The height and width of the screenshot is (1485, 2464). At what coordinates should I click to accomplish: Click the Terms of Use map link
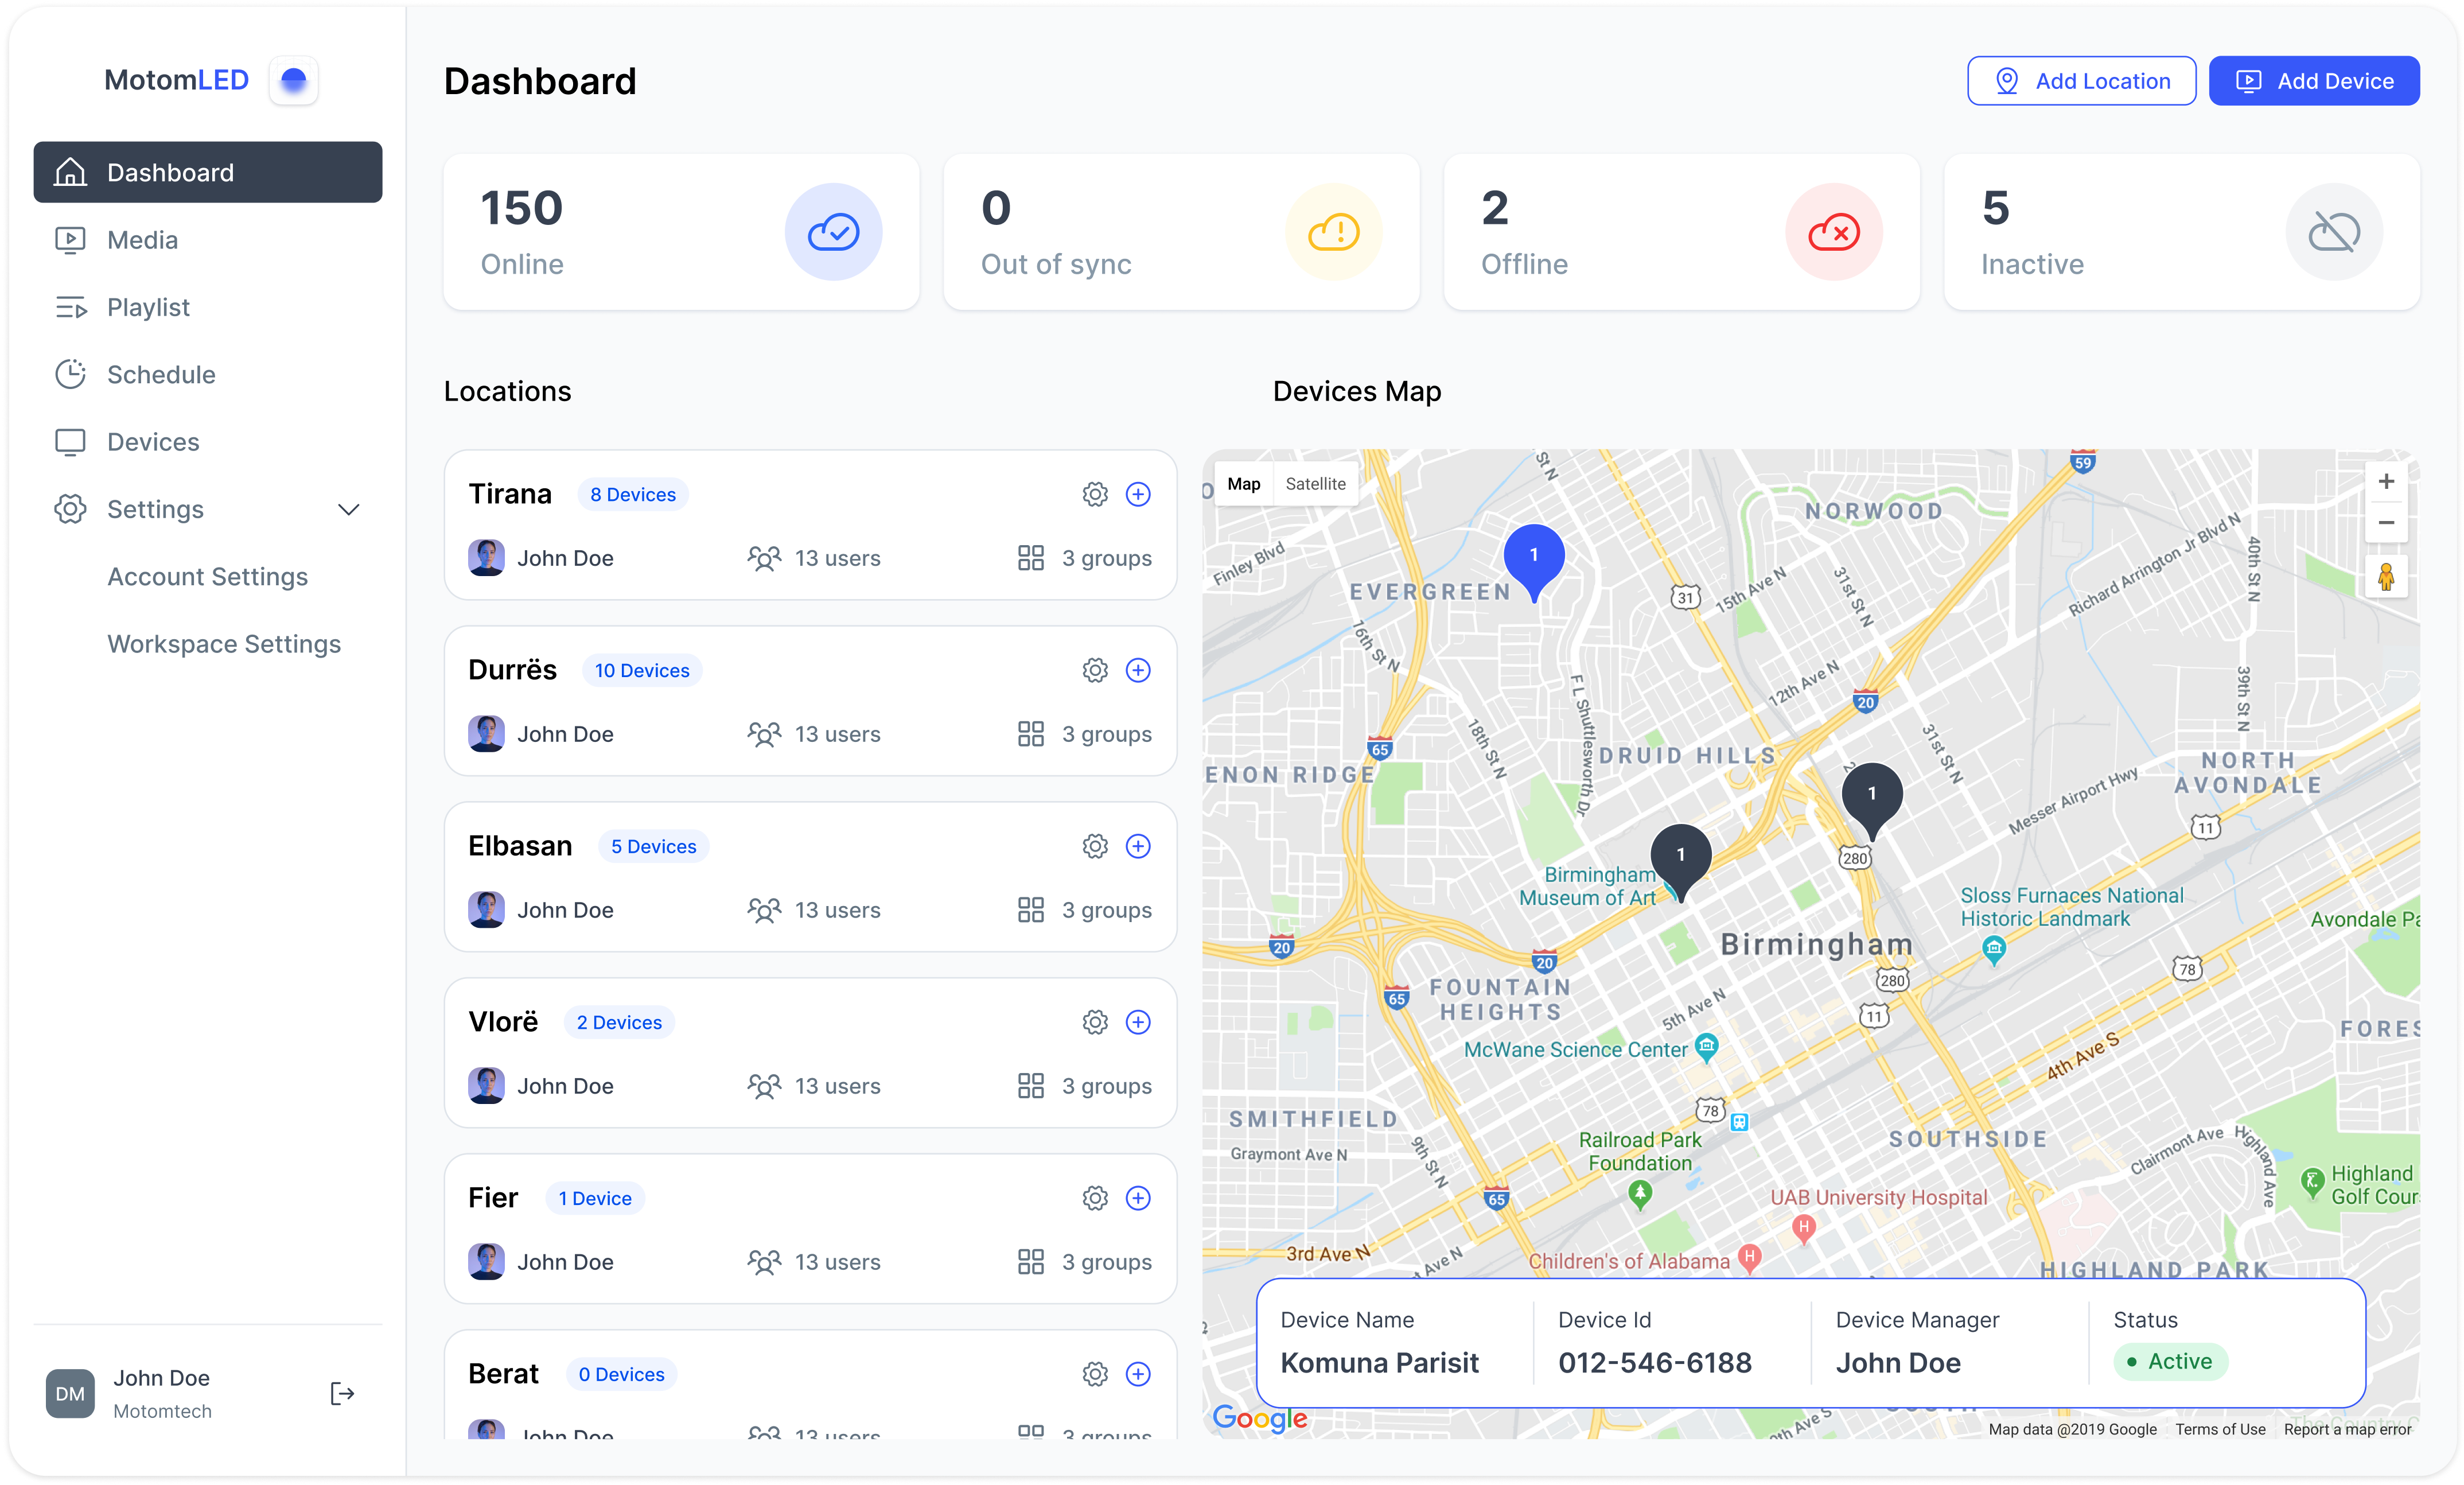(2220, 1429)
